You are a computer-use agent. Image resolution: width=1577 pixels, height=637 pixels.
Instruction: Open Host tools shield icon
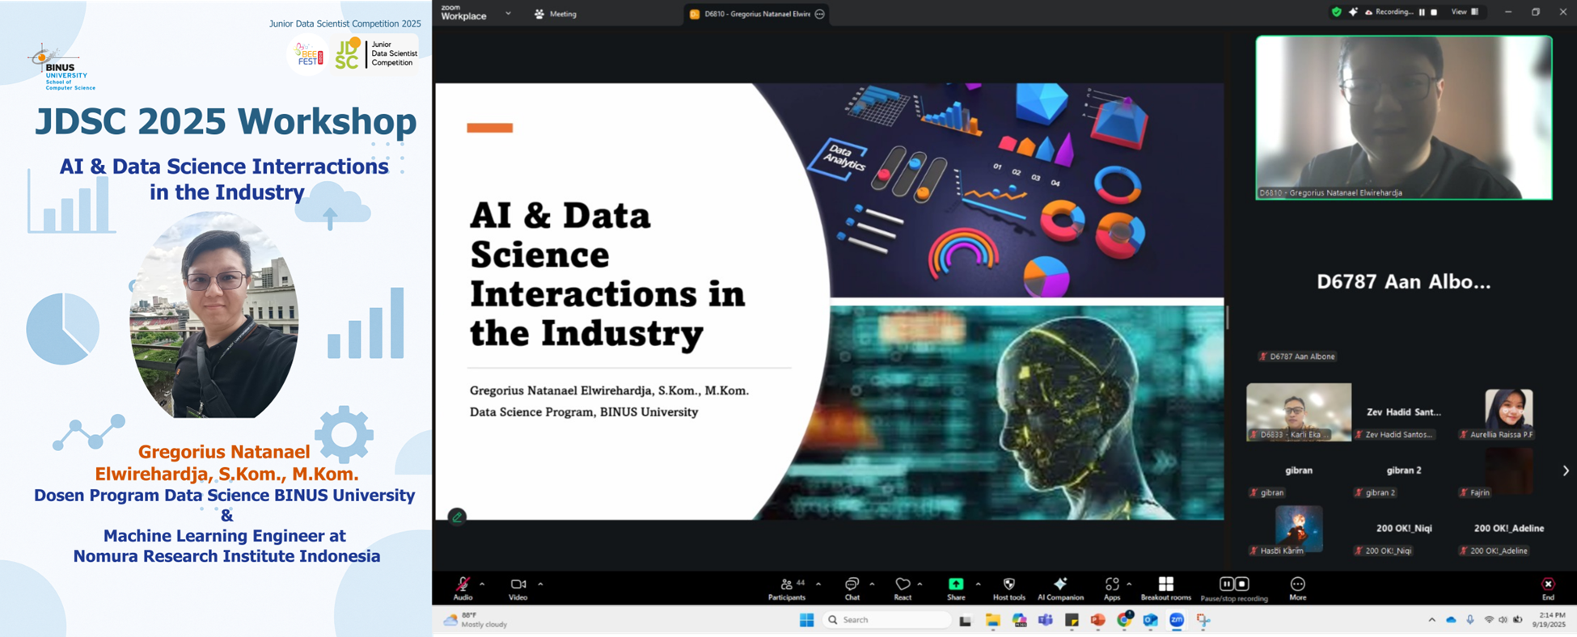coord(1008,587)
